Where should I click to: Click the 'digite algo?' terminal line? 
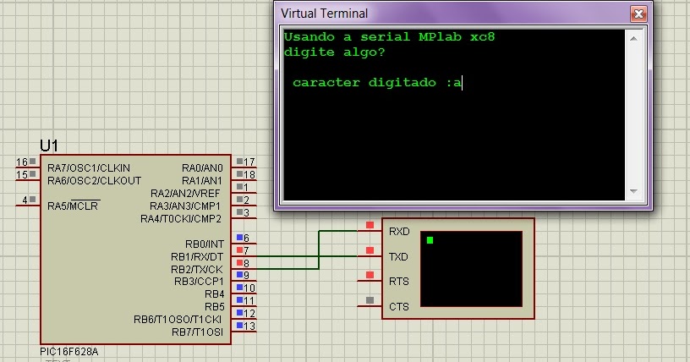point(335,52)
